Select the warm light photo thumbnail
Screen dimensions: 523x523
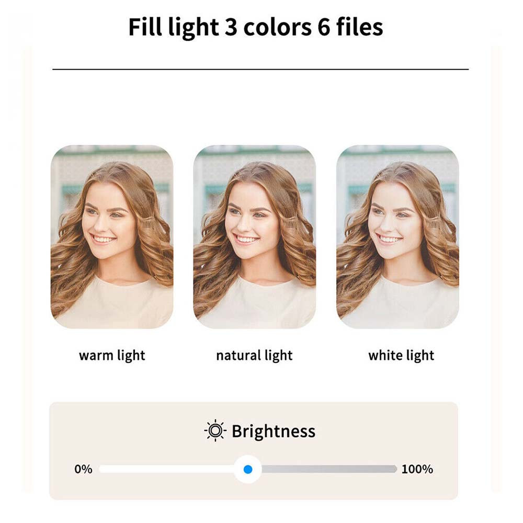coord(112,237)
